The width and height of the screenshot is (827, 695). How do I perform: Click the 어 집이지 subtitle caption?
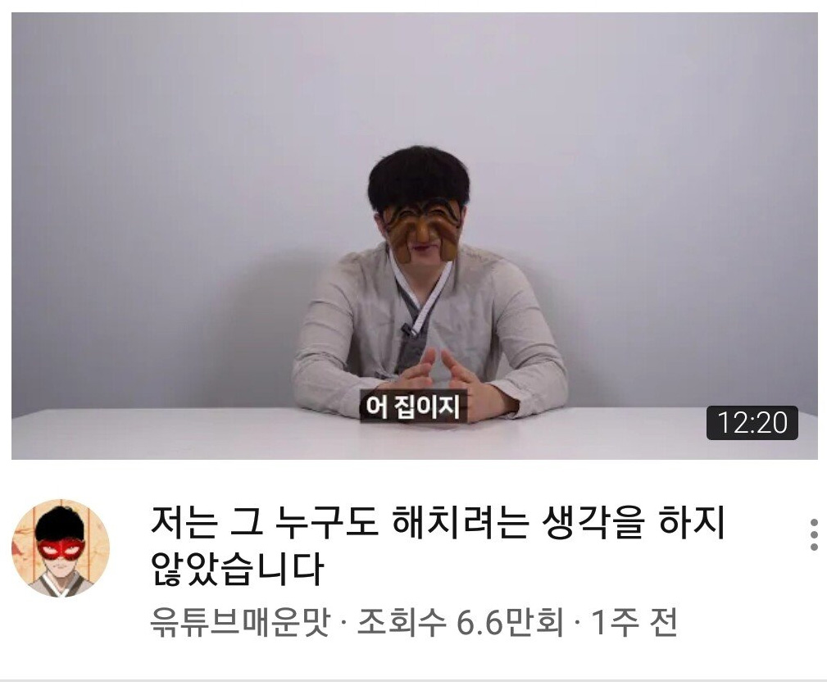(x=413, y=406)
